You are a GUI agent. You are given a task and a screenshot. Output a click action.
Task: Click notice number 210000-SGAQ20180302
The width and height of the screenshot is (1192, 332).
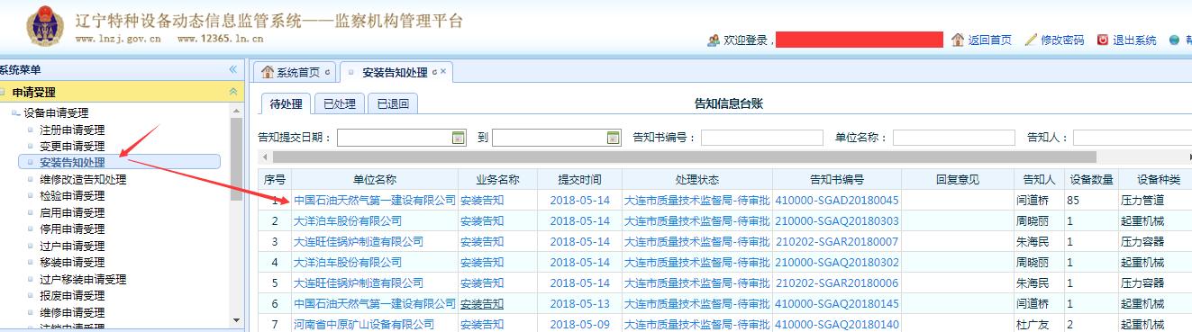837,262
